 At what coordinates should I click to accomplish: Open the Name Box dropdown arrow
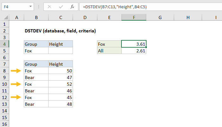coord(30,7)
